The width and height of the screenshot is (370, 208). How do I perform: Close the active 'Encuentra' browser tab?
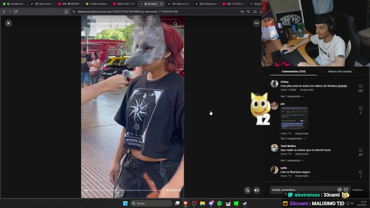[x=162, y=4]
